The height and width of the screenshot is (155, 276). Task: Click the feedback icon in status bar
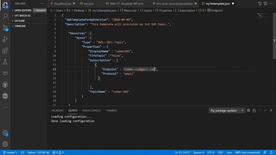pos(265,152)
